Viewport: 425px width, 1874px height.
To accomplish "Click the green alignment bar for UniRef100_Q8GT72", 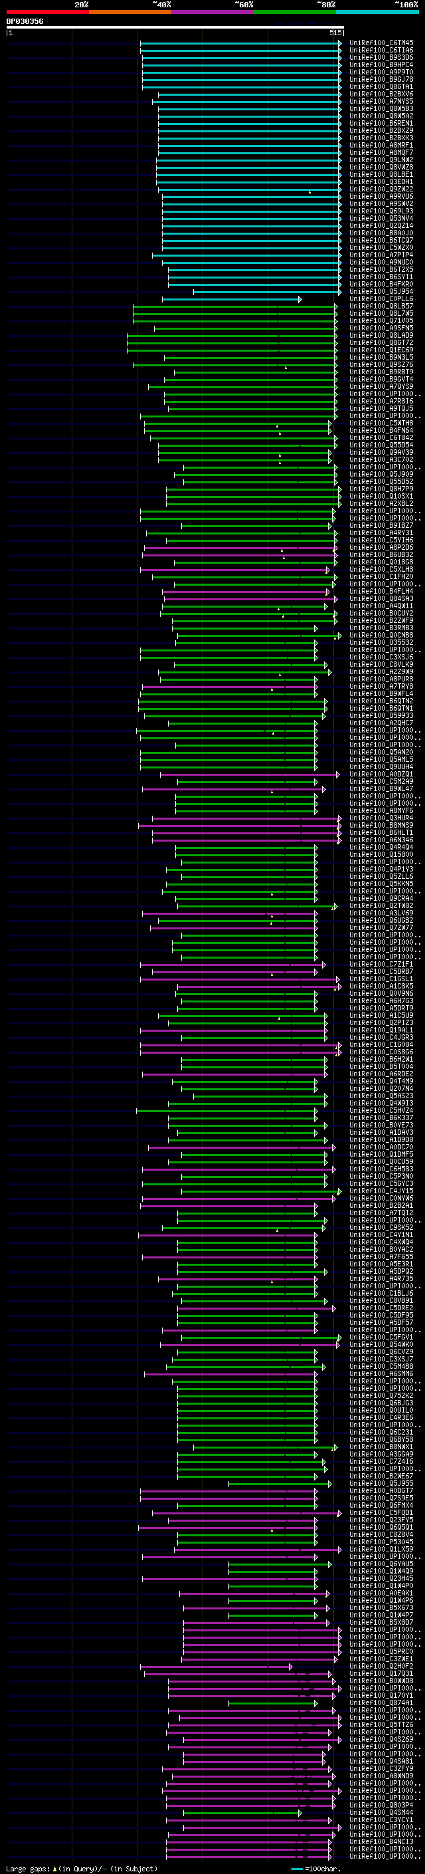I will [232, 342].
